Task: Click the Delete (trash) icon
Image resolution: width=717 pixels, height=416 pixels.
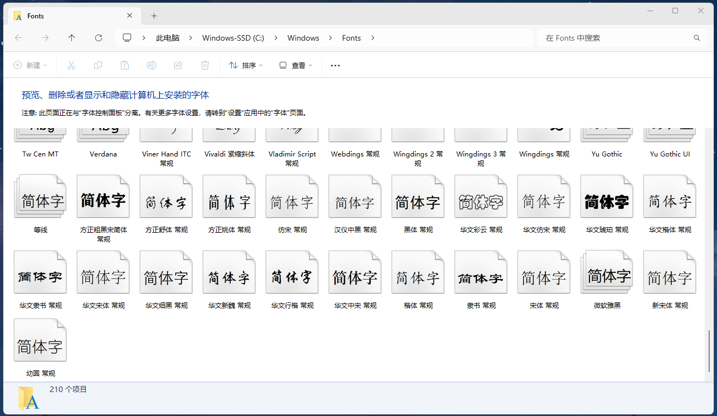Action: (204, 65)
